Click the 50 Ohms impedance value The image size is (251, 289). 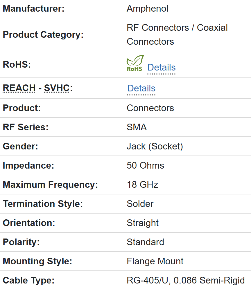145,165
